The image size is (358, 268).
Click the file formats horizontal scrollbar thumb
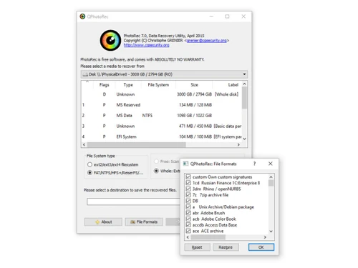click(208, 237)
